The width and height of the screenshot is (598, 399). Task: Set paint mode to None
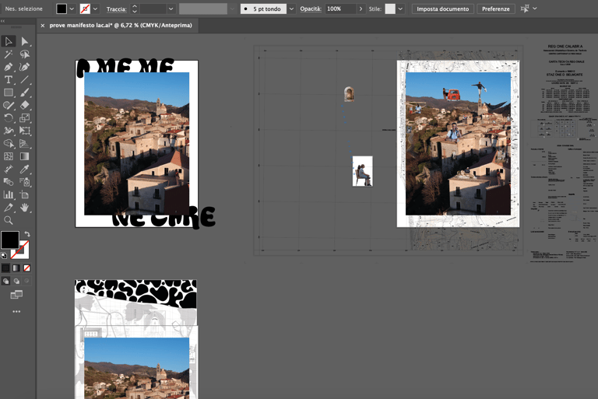click(x=27, y=268)
